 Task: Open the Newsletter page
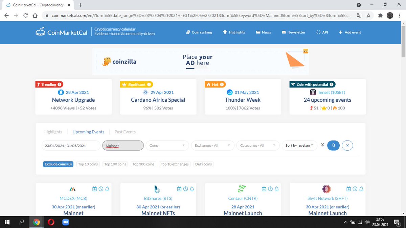tap(293, 32)
